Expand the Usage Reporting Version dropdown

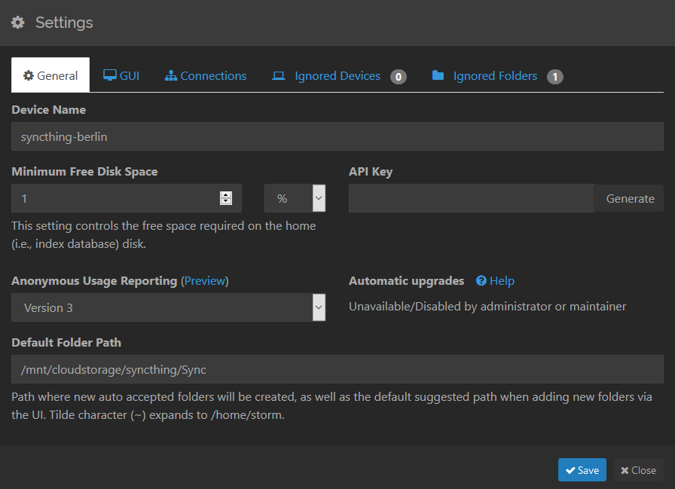point(168,307)
